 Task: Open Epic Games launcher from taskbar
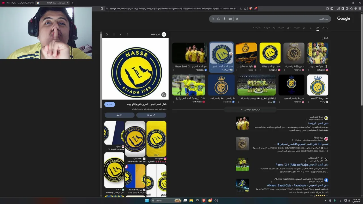pos(197,201)
